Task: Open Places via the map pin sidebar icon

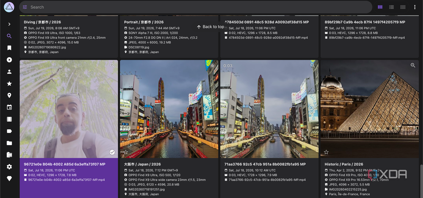Action: click(9, 95)
